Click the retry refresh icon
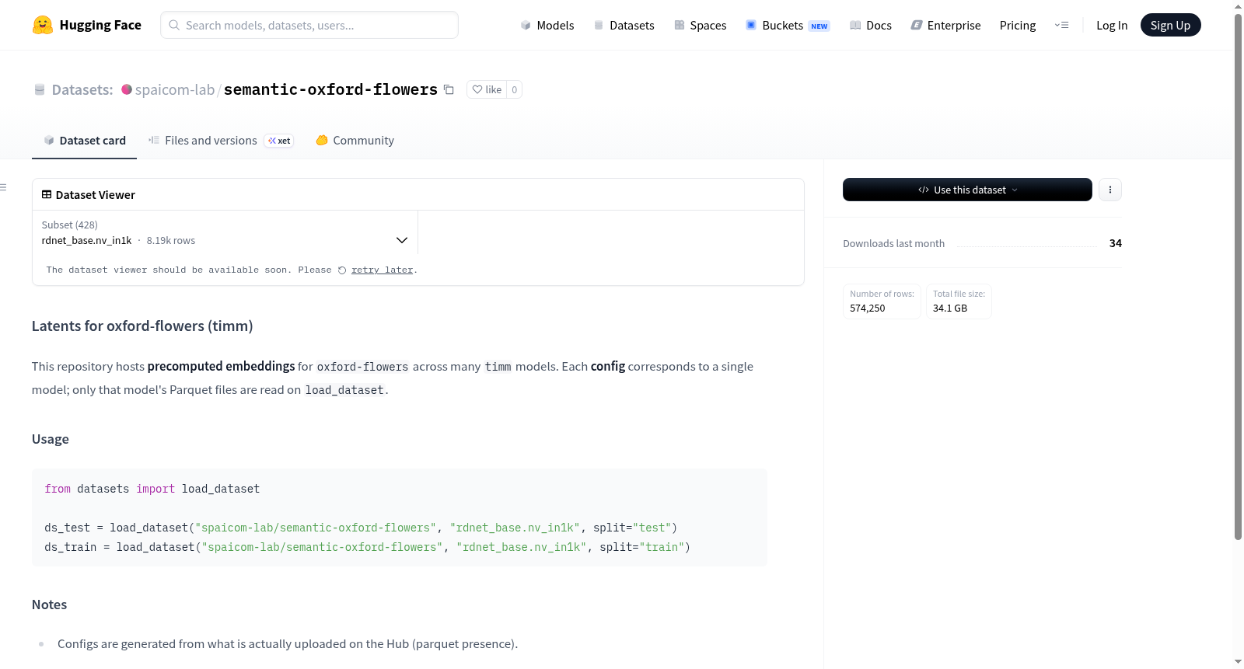Screen dimensions: 1244x669 point(342,270)
